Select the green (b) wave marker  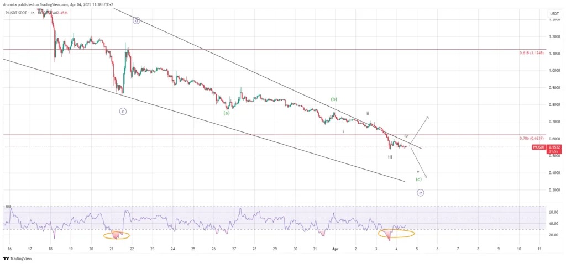[334, 99]
